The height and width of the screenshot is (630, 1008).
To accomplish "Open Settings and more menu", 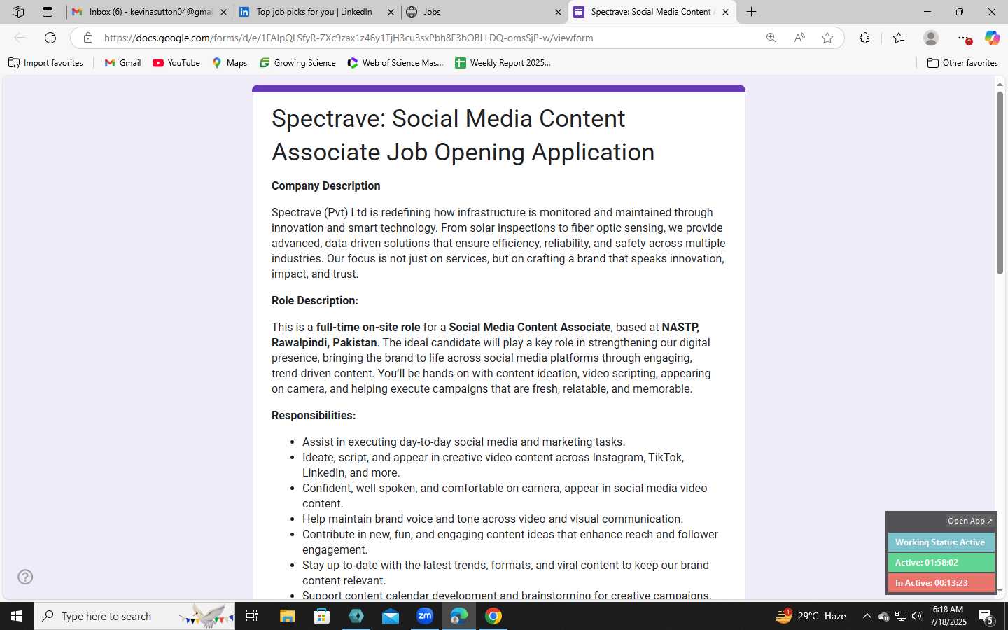I will (x=964, y=38).
